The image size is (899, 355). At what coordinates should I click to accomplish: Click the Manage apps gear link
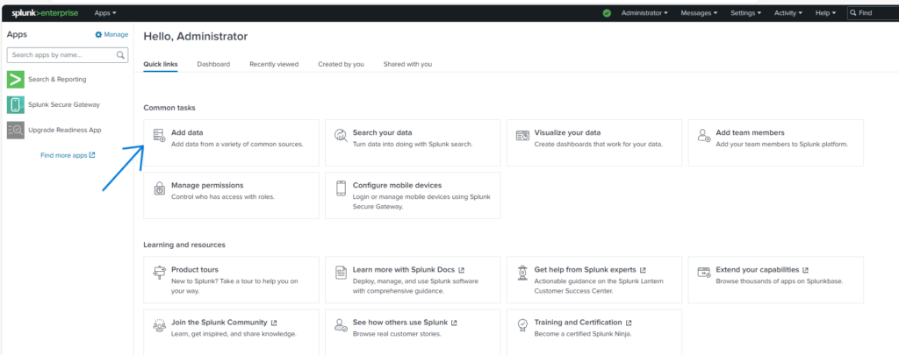pyautogui.click(x=111, y=34)
